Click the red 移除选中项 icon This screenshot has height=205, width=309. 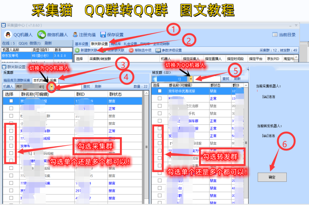(131, 50)
